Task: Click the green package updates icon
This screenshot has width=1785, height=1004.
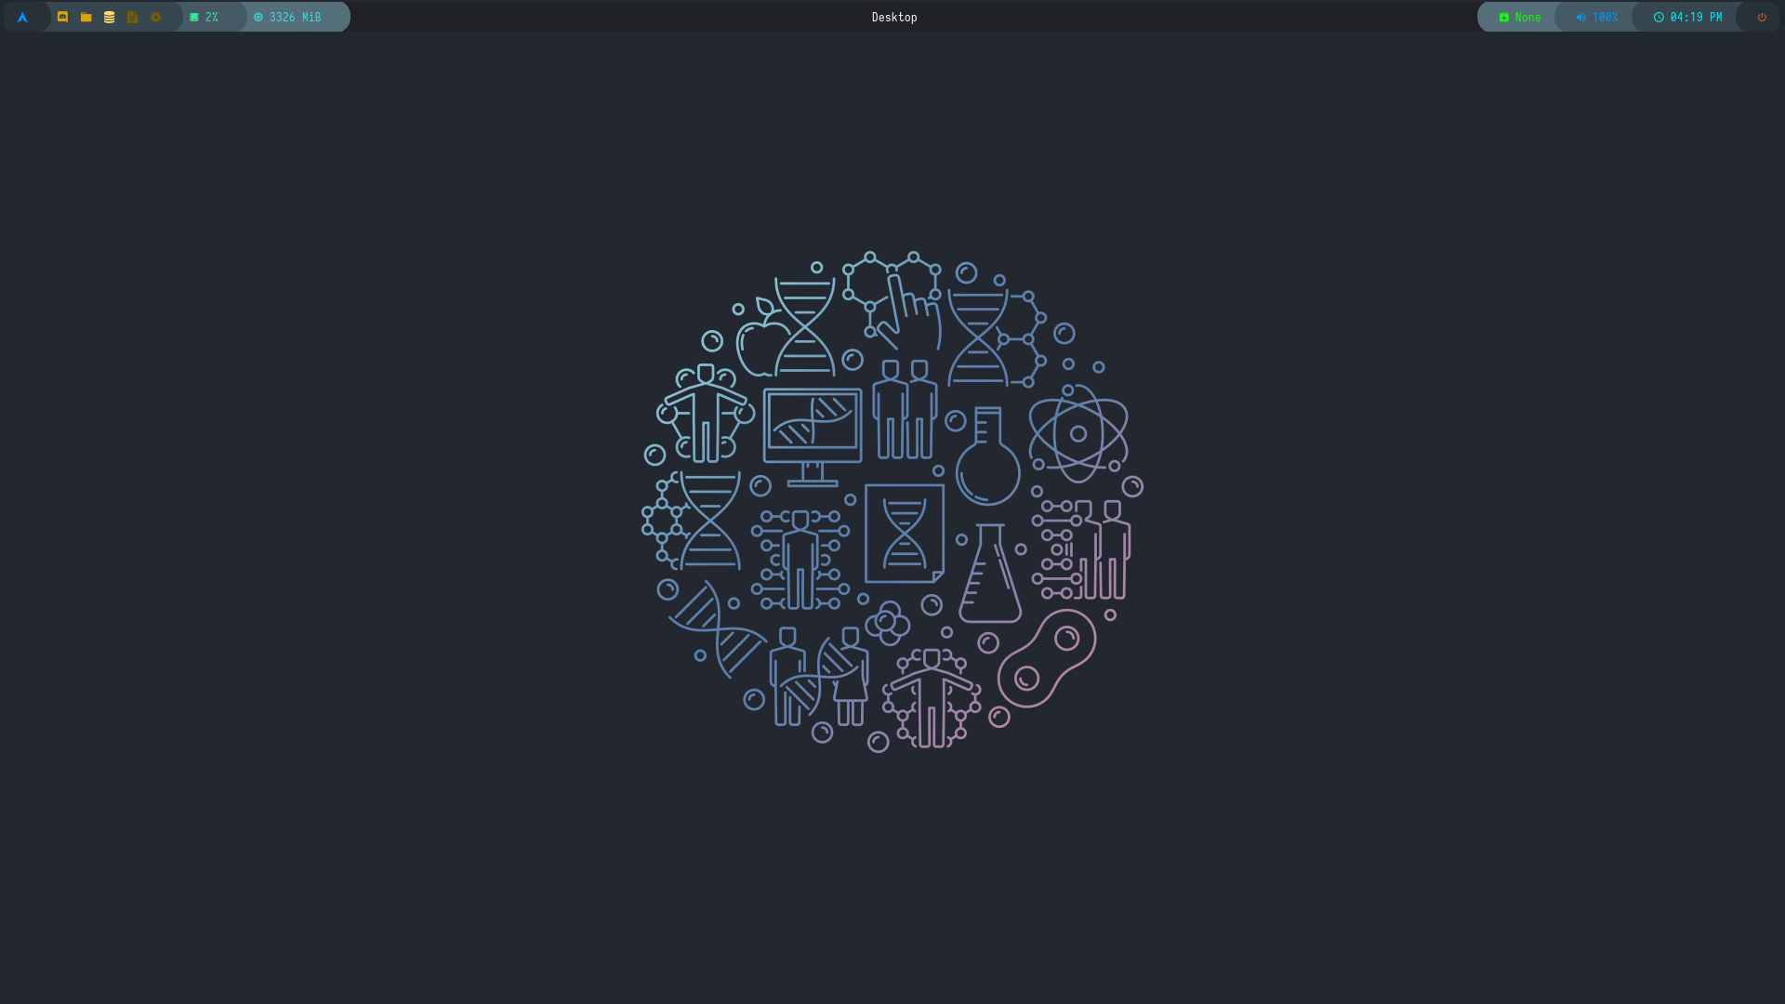Action: coord(1504,17)
